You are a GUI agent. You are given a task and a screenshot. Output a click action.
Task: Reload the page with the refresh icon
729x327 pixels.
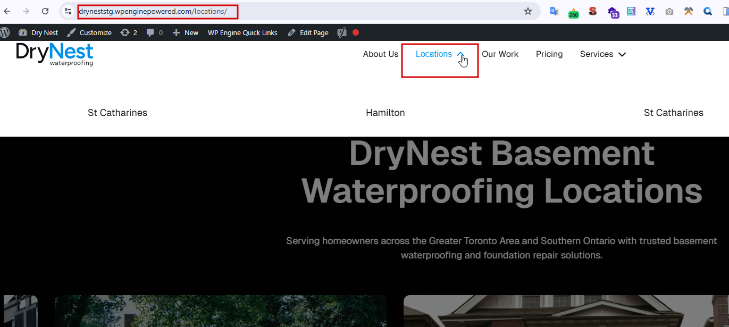(45, 11)
